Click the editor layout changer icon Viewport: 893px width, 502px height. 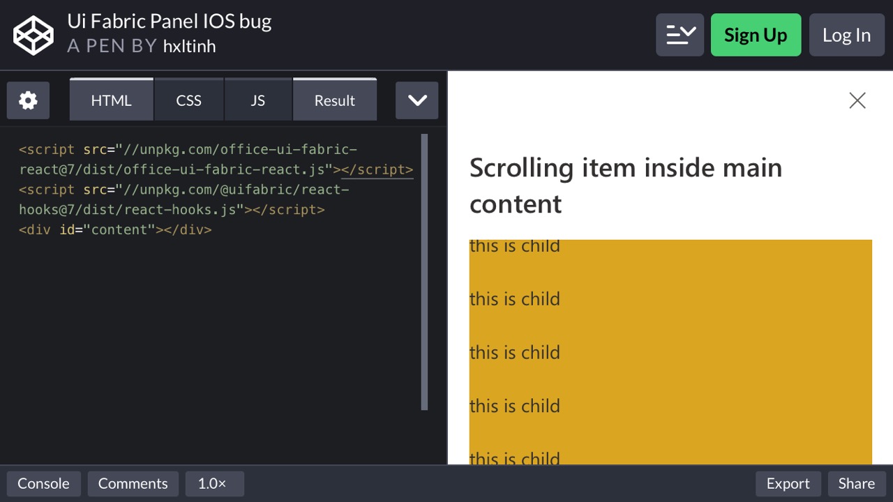coord(680,34)
